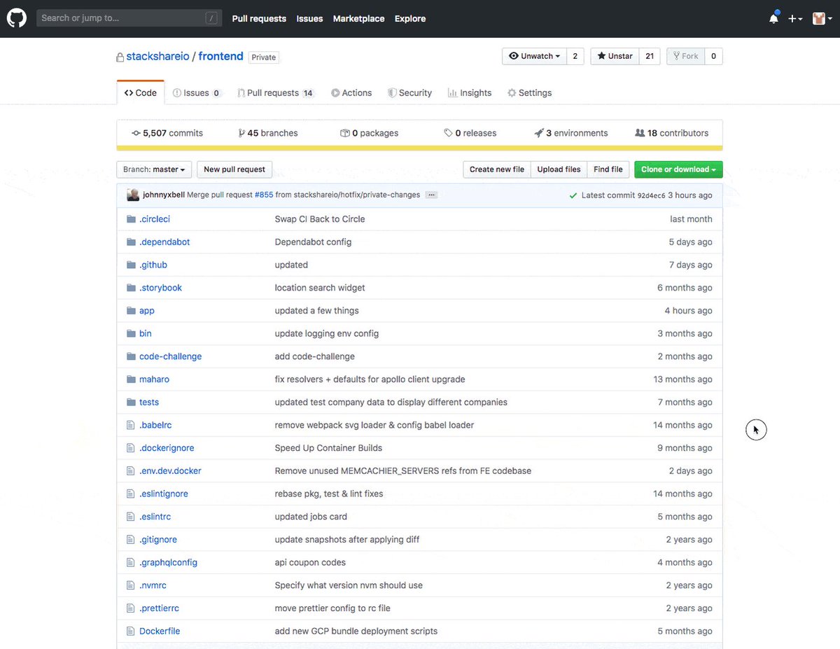Click the New pull request button
The width and height of the screenshot is (840, 649).
coord(234,169)
